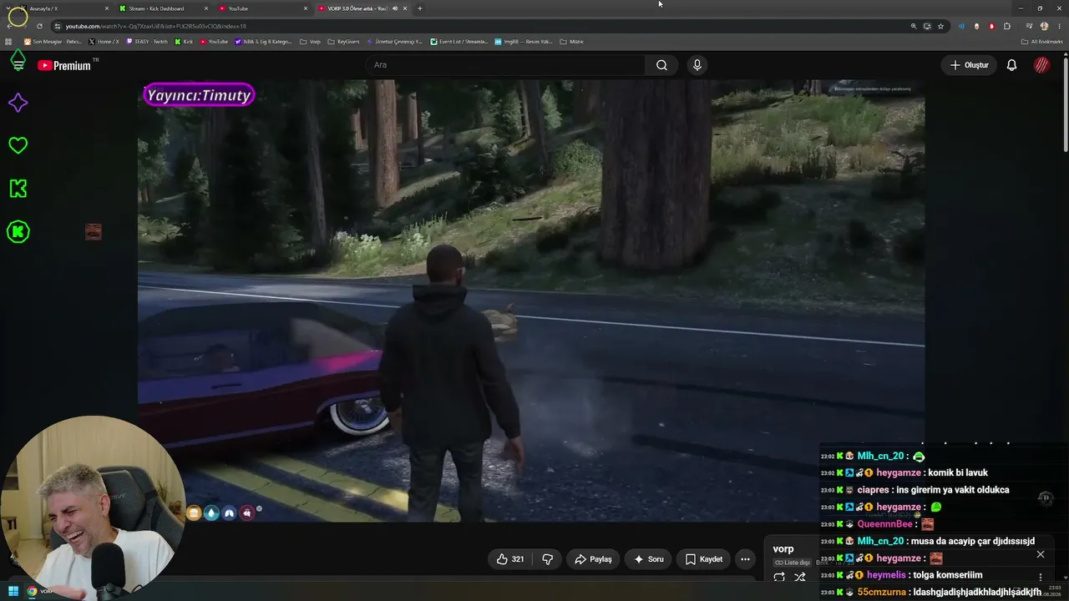Save the video with Kaydet

pos(704,559)
